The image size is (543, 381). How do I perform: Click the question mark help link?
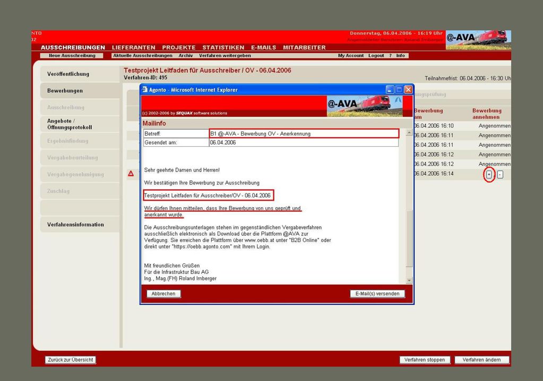coord(390,56)
